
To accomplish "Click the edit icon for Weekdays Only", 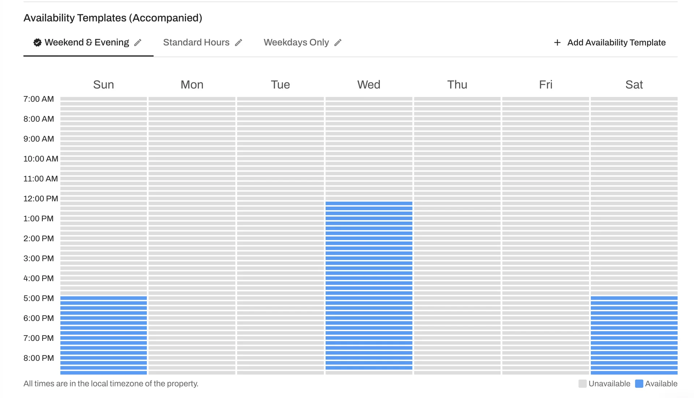I will pos(338,42).
